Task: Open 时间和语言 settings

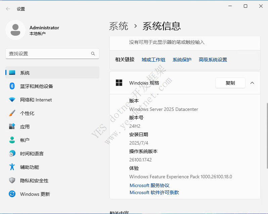Action: coord(52,153)
